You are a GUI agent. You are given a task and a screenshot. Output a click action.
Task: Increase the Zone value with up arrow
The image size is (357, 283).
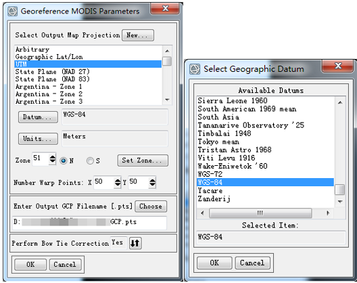(53, 156)
